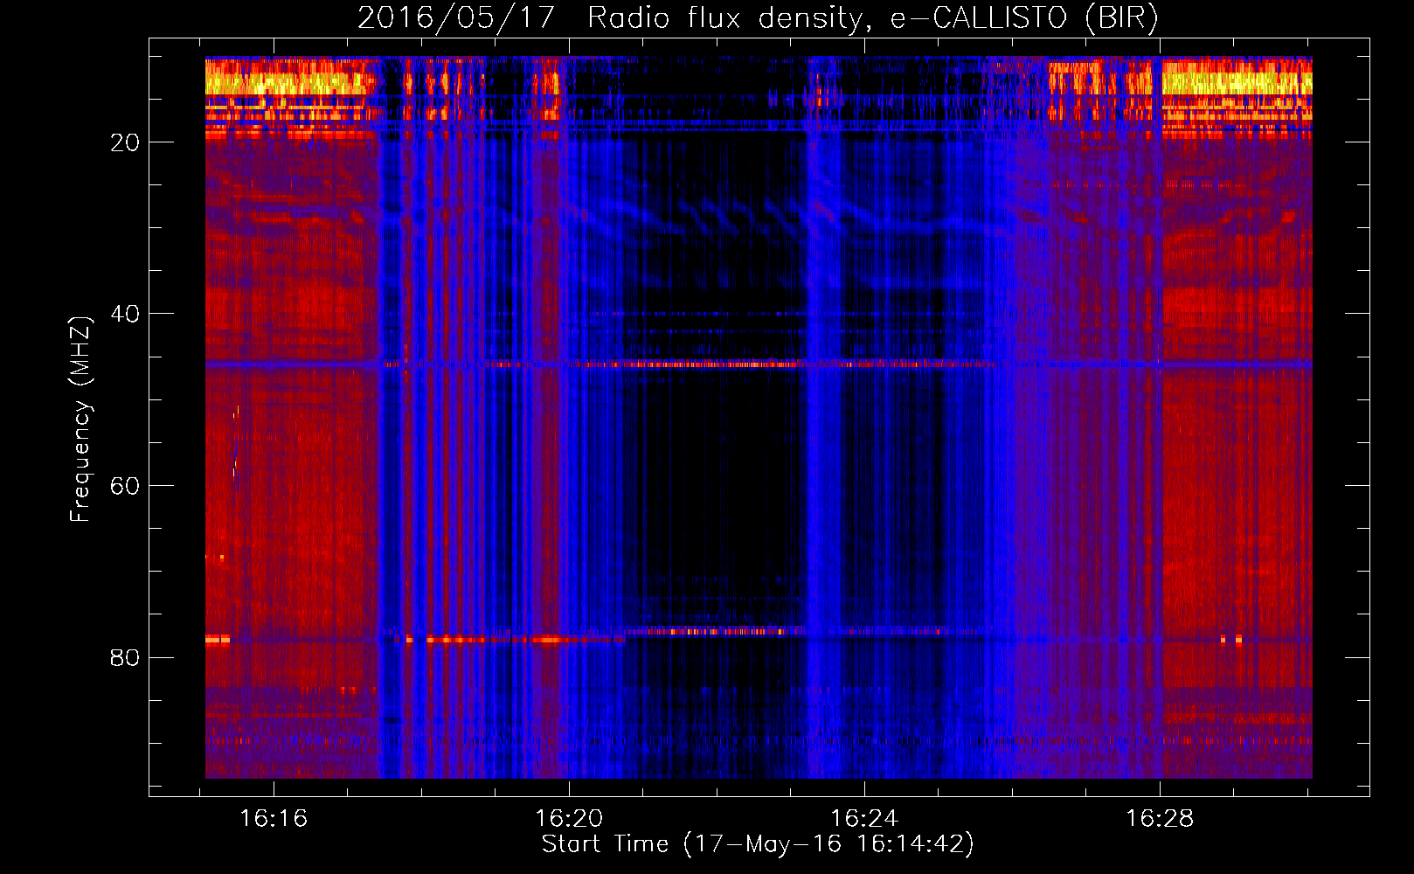Viewport: 1414px width, 874px height.
Task: Click the Start Time axis label
Action: (x=758, y=844)
